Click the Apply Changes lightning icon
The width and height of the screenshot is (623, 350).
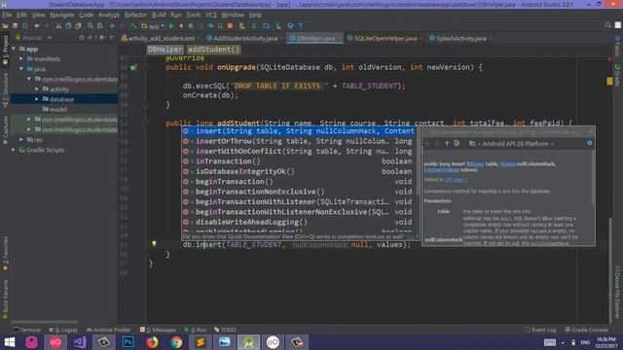pos(181,26)
